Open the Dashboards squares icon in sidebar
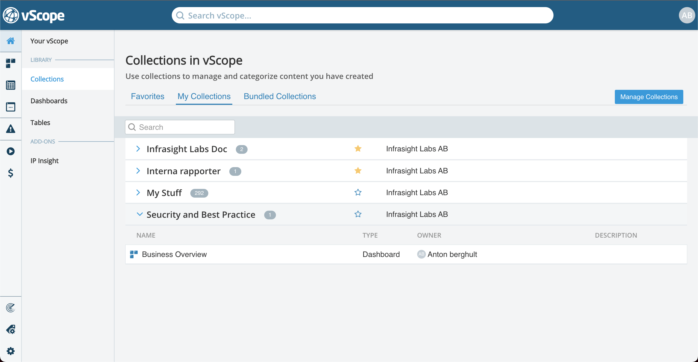This screenshot has width=698, height=362. (x=11, y=63)
